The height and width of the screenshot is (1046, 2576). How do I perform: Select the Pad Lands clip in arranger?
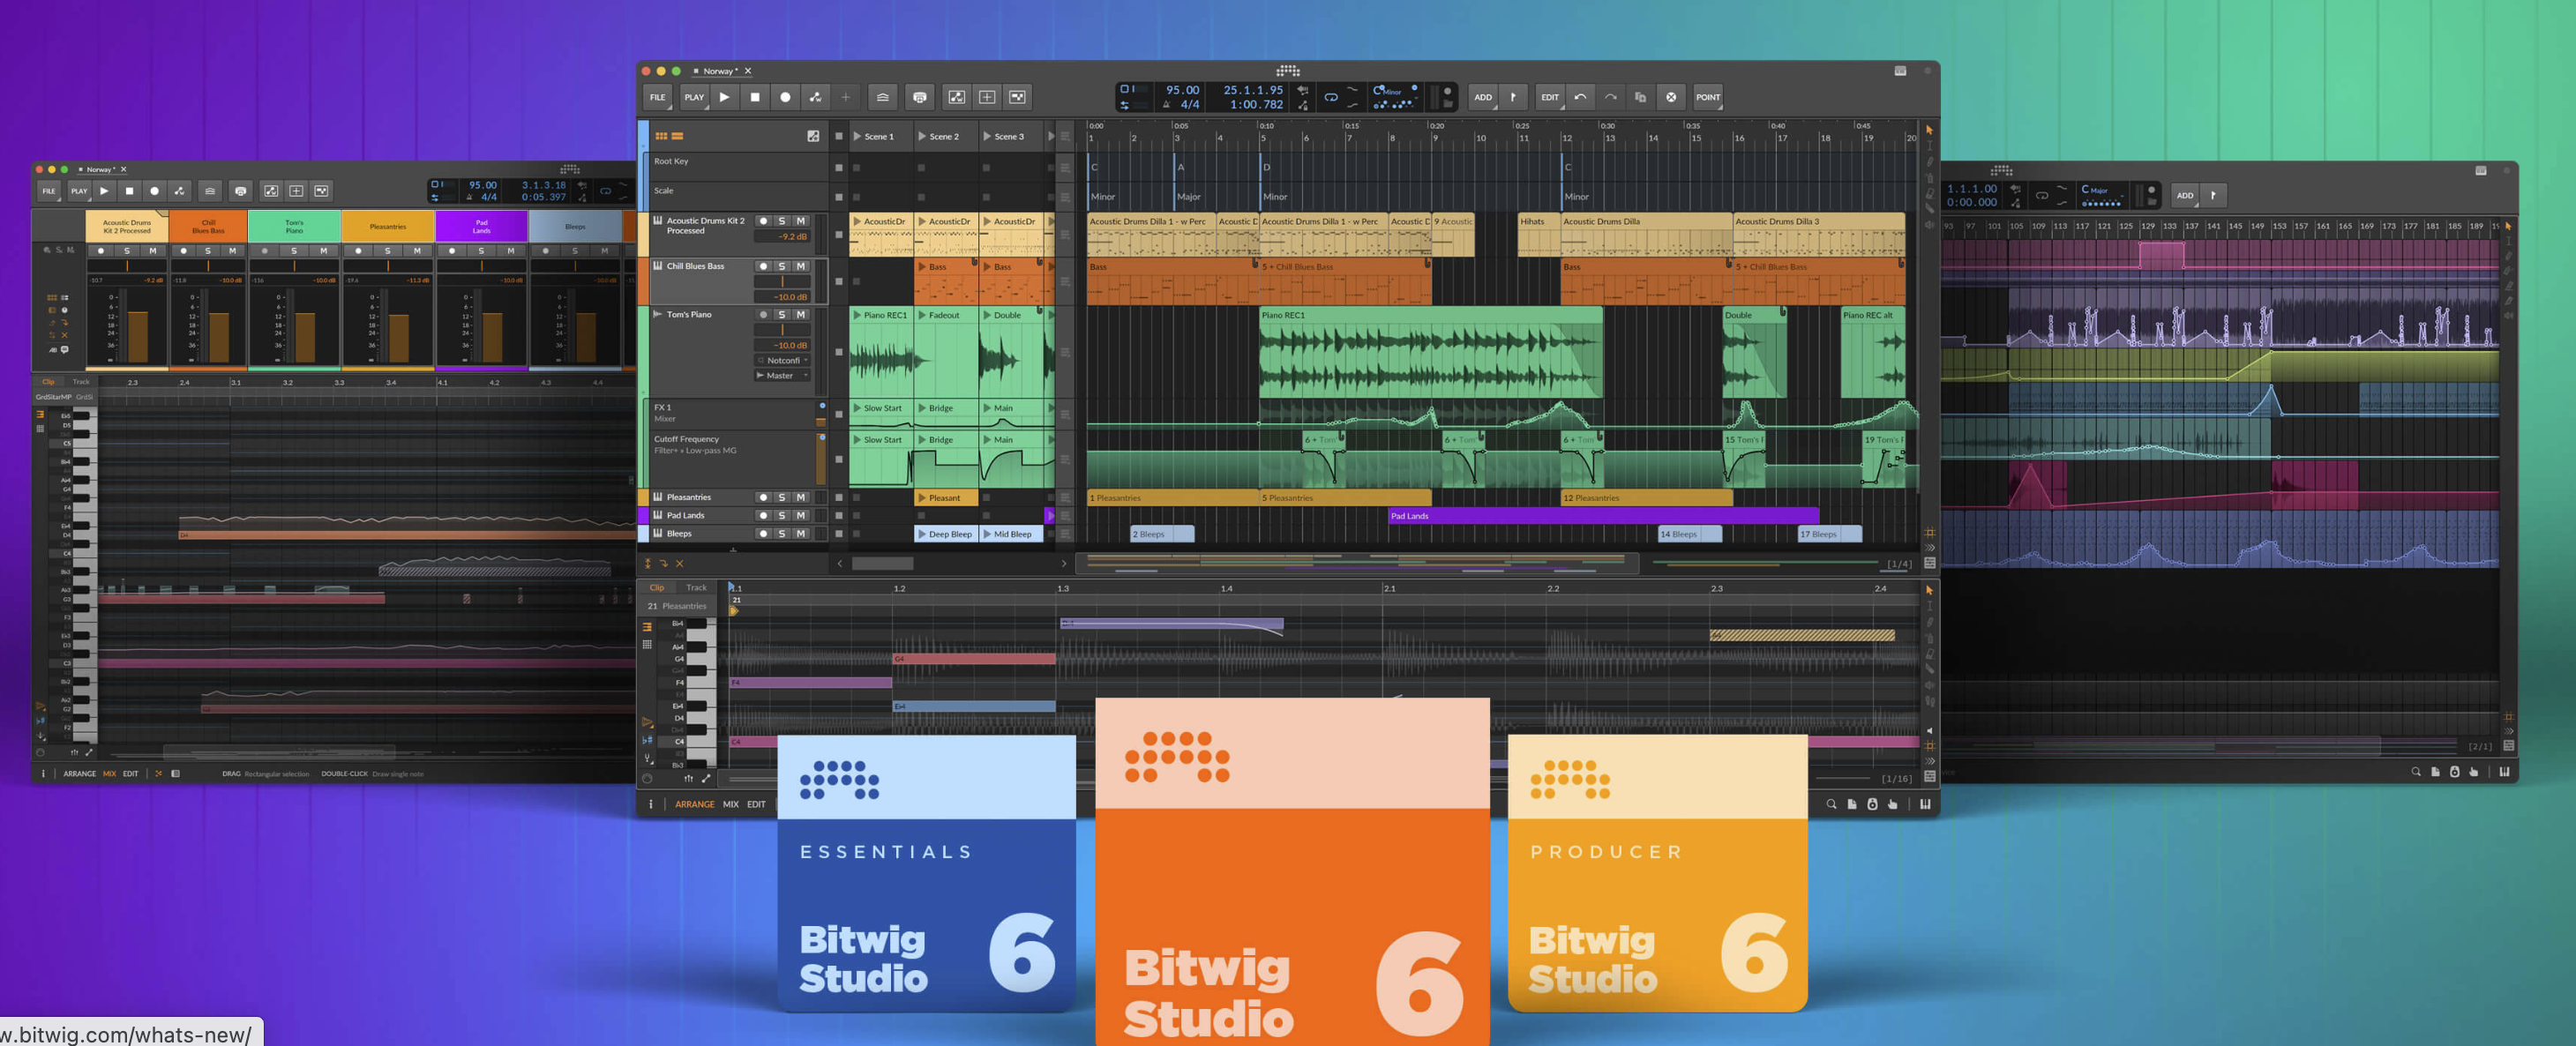pos(1603,516)
